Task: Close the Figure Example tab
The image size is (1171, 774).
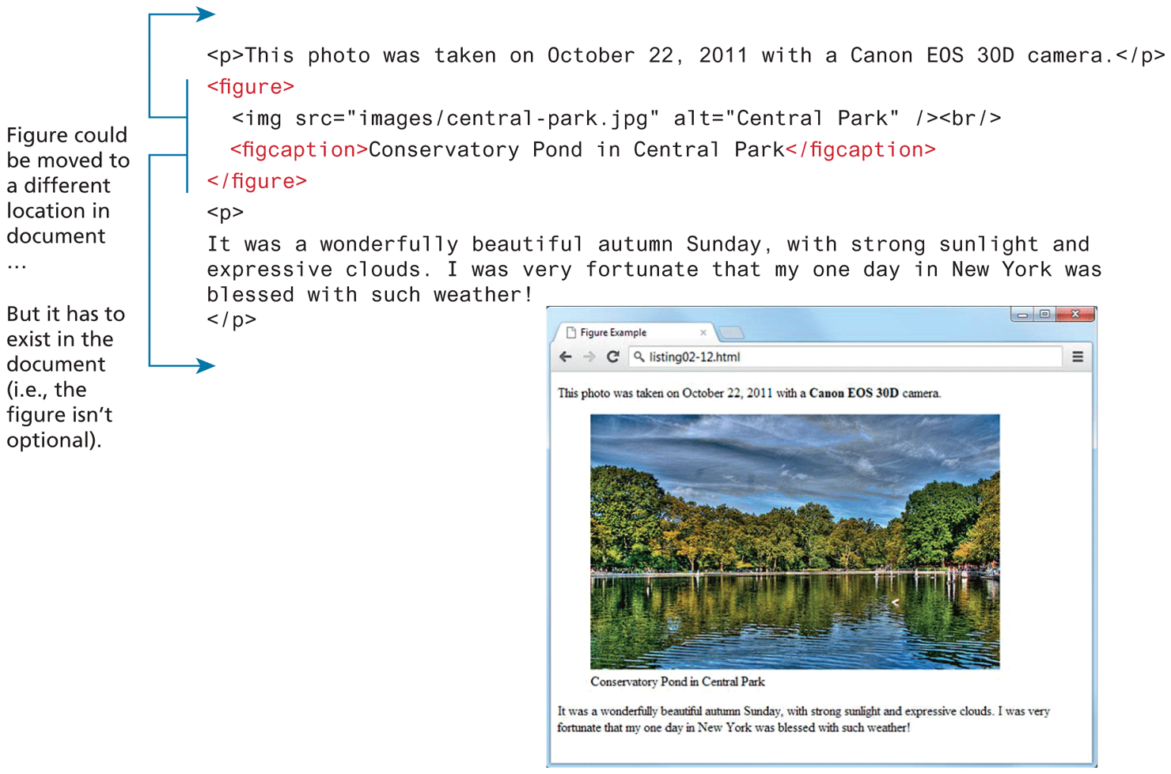Action: point(703,333)
